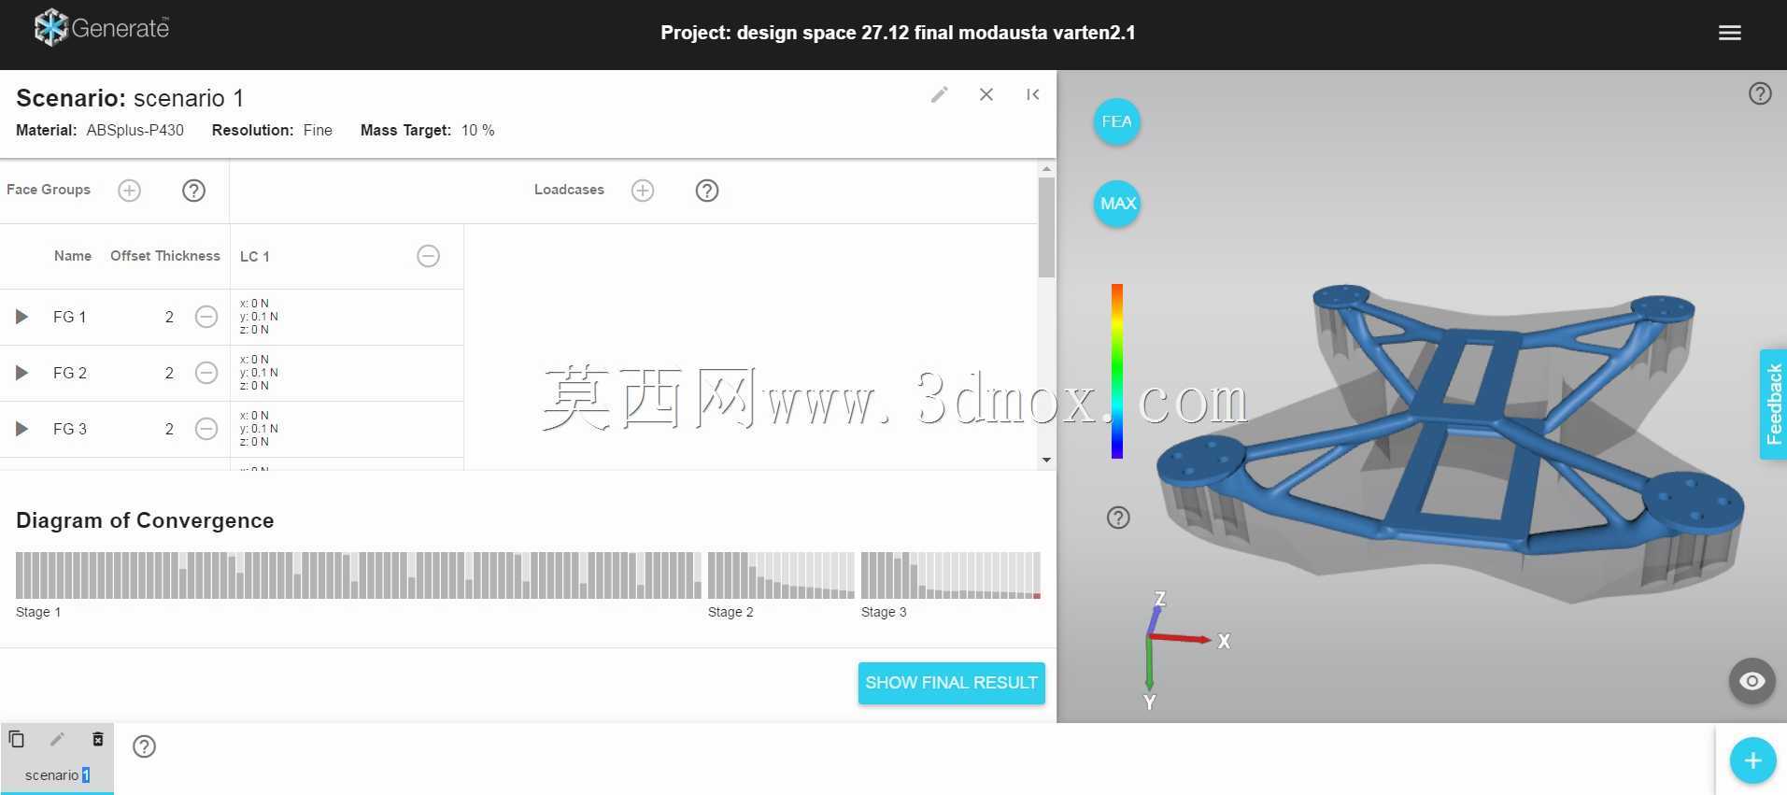The height and width of the screenshot is (795, 1787).
Task: Click the Generate logo
Action: [102, 28]
